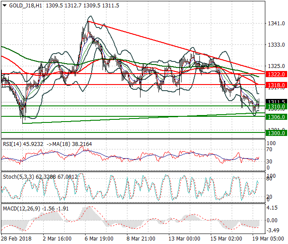288x244 pixels.
Task: Click the chart menu triangle beside GOLD_J18
Action: click(5, 6)
